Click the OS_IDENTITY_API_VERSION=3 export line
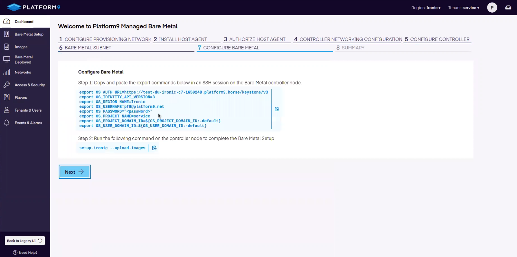 pos(117,97)
